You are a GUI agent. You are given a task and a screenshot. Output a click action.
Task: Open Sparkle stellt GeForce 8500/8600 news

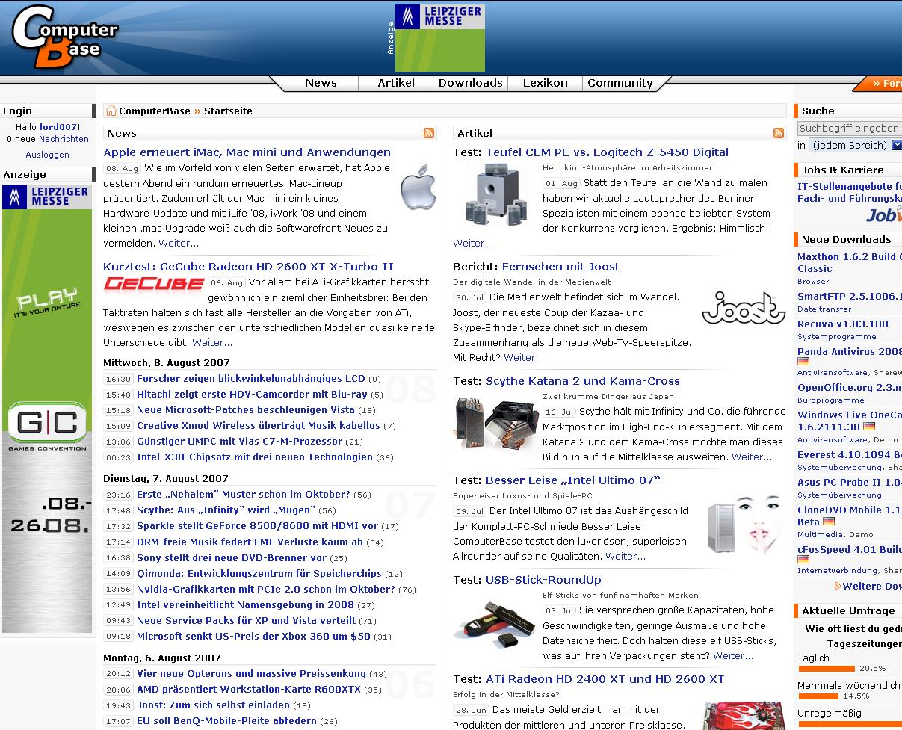coord(258,526)
